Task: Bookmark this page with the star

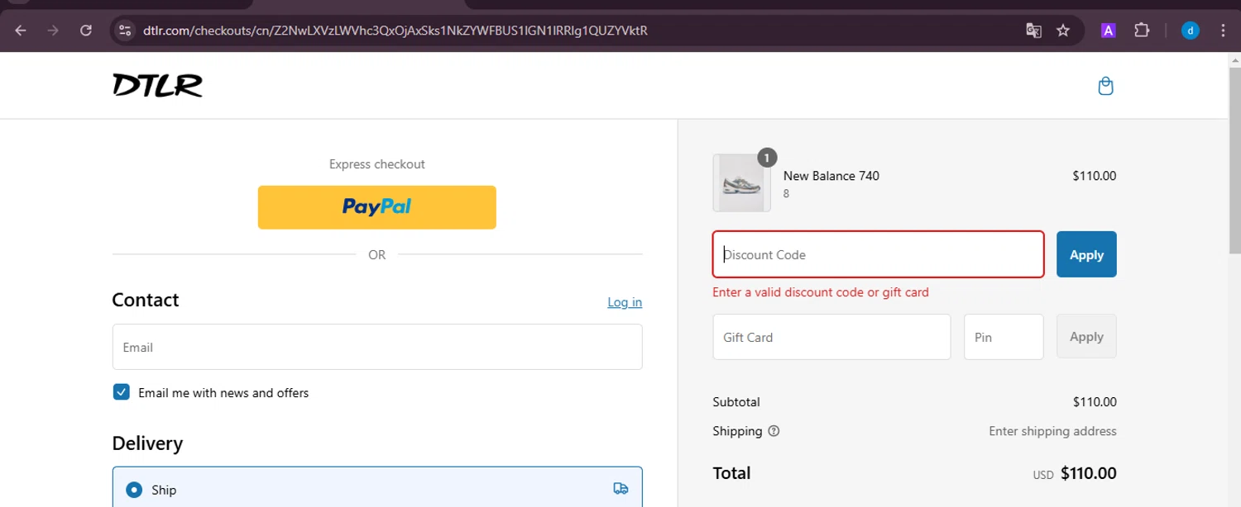Action: 1063,31
